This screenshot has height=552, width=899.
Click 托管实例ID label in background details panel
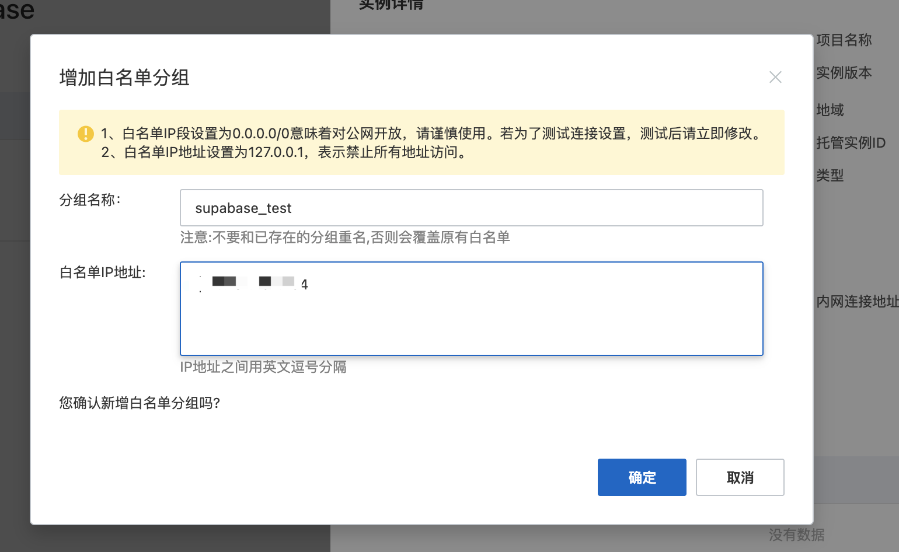click(x=851, y=143)
